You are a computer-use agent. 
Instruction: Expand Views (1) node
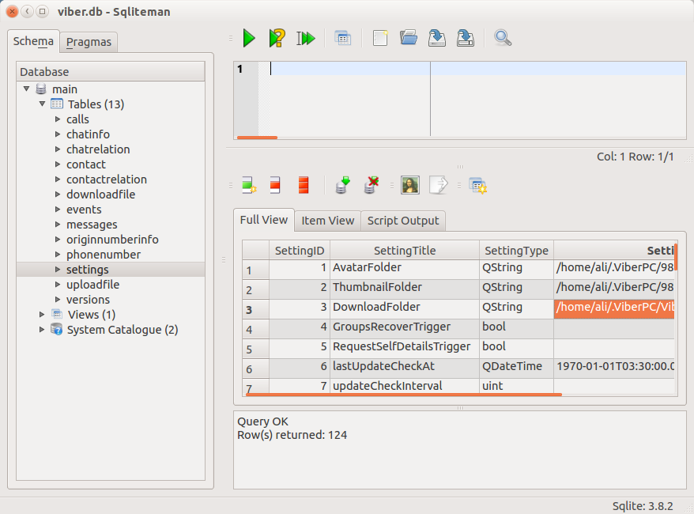click(42, 315)
